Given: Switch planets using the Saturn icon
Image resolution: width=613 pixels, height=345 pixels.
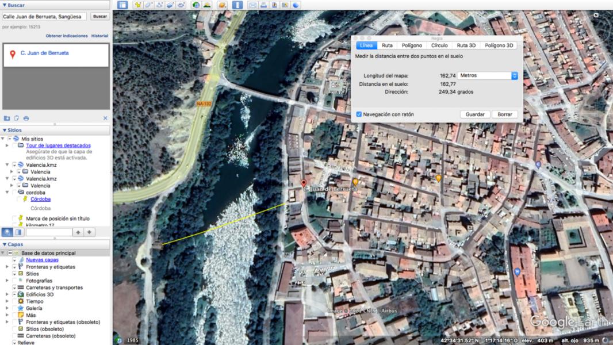Looking at the screenshot, I should click(x=222, y=5).
